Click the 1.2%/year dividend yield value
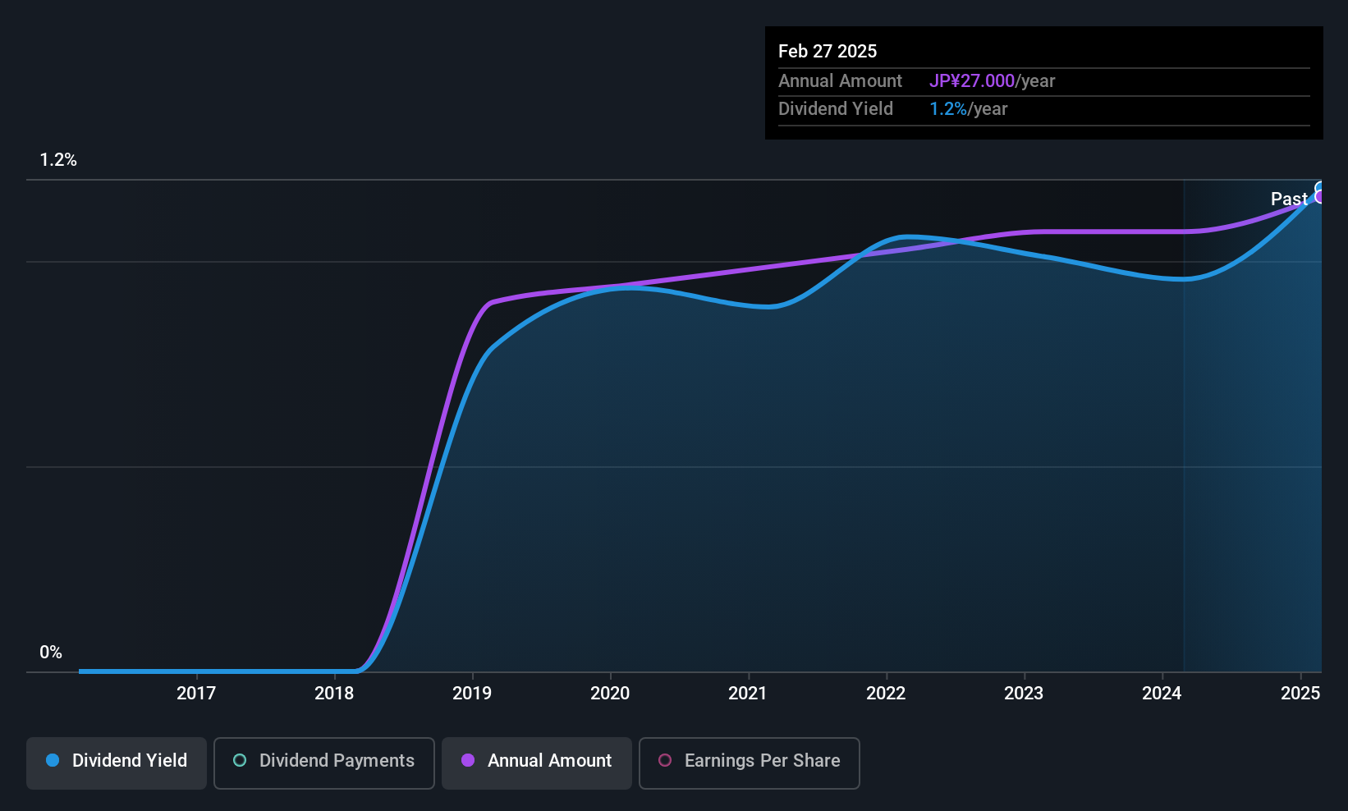 coord(968,109)
